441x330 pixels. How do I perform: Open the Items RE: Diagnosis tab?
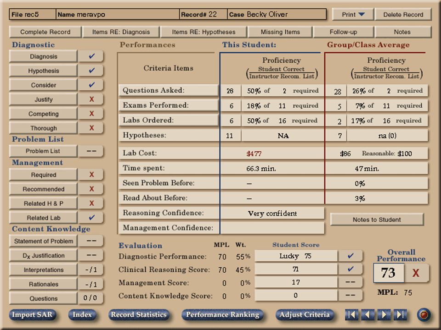tap(121, 32)
